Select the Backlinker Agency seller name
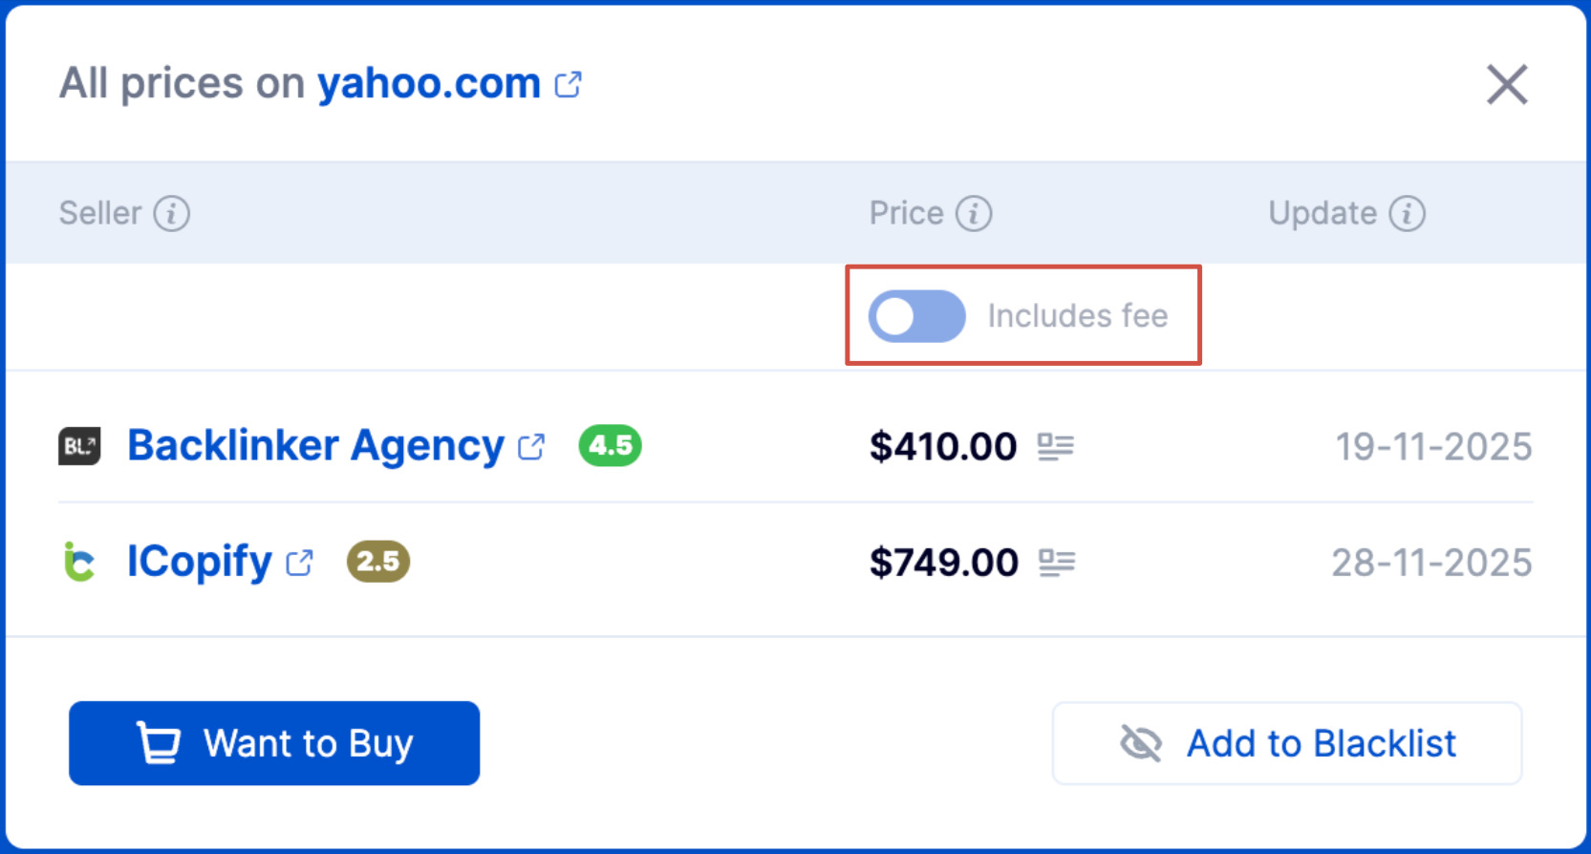 coord(315,445)
